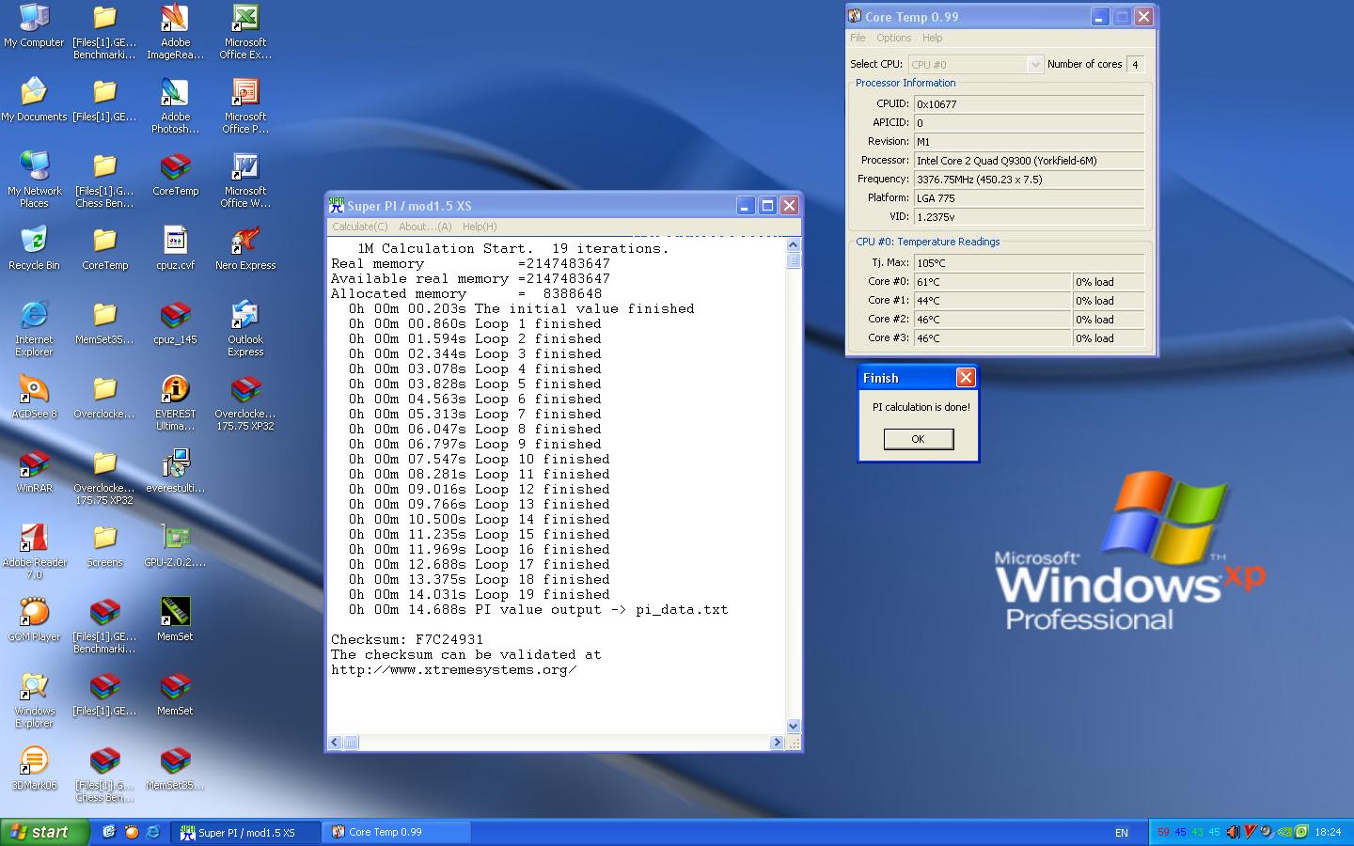This screenshot has height=846, width=1354.
Task: Select Microsoft Office Excel shortcut
Action: [245, 30]
